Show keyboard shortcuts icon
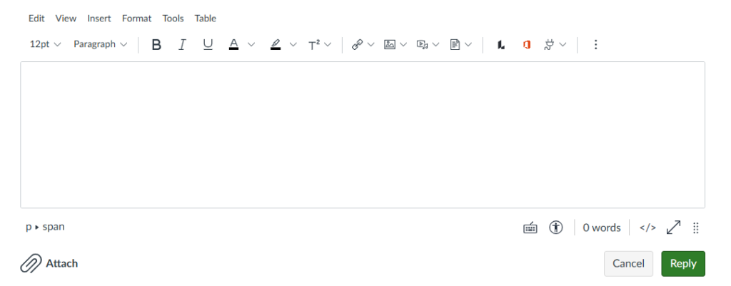Viewport: 731px width, 286px height. click(530, 228)
